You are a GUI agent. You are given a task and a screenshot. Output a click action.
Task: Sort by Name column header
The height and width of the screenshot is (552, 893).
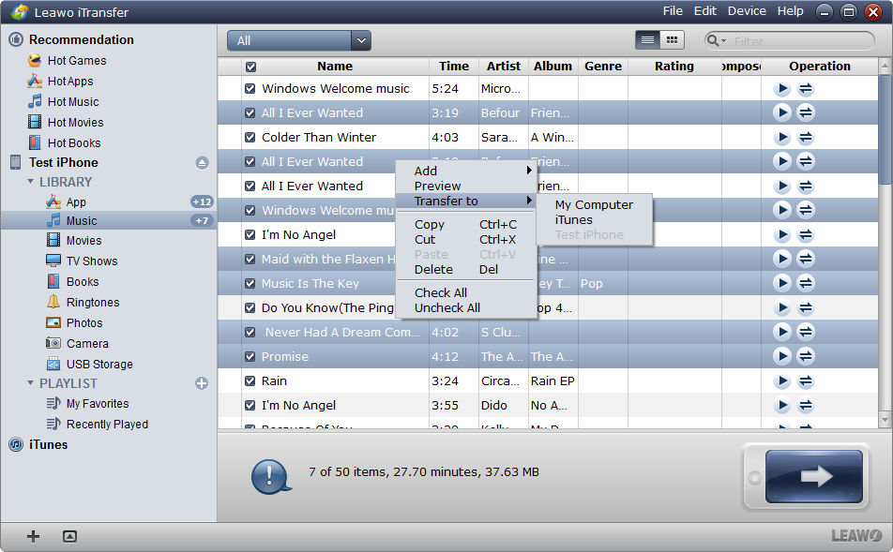coord(335,66)
